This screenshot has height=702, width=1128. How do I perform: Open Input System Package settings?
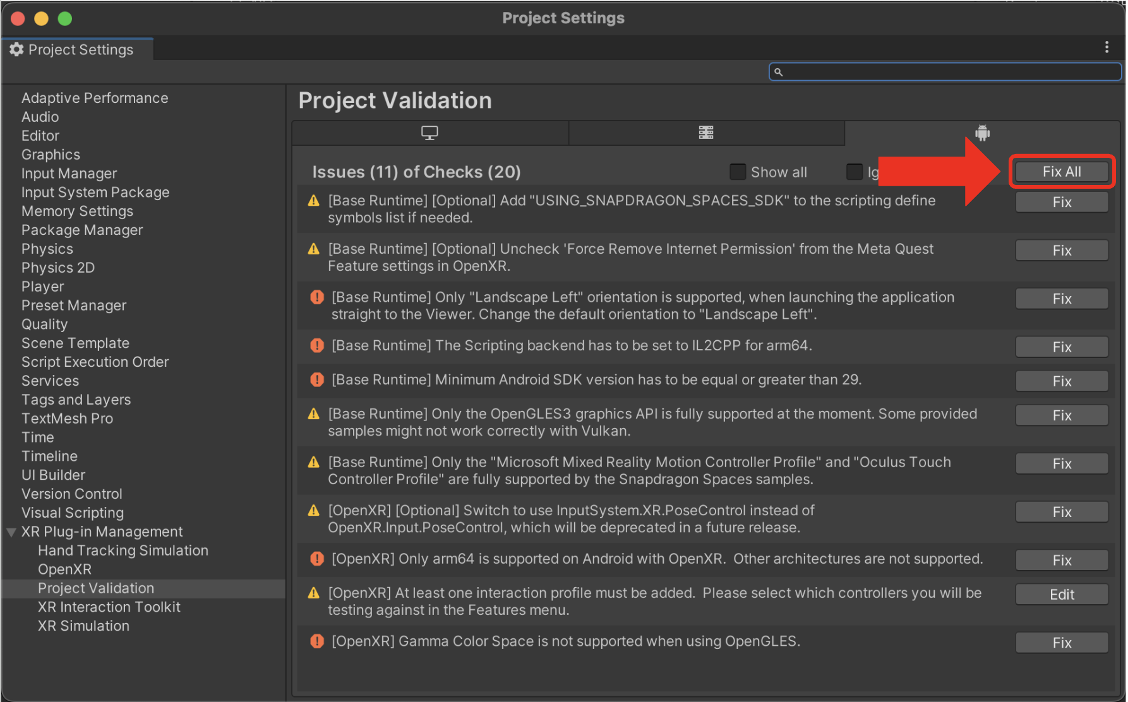coord(95,193)
